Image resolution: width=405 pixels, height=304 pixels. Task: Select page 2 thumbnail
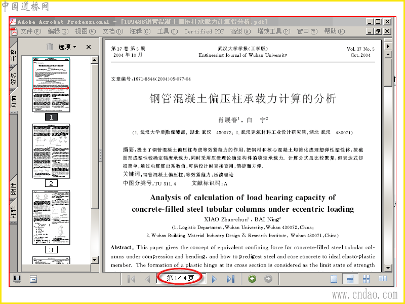pos(51,151)
